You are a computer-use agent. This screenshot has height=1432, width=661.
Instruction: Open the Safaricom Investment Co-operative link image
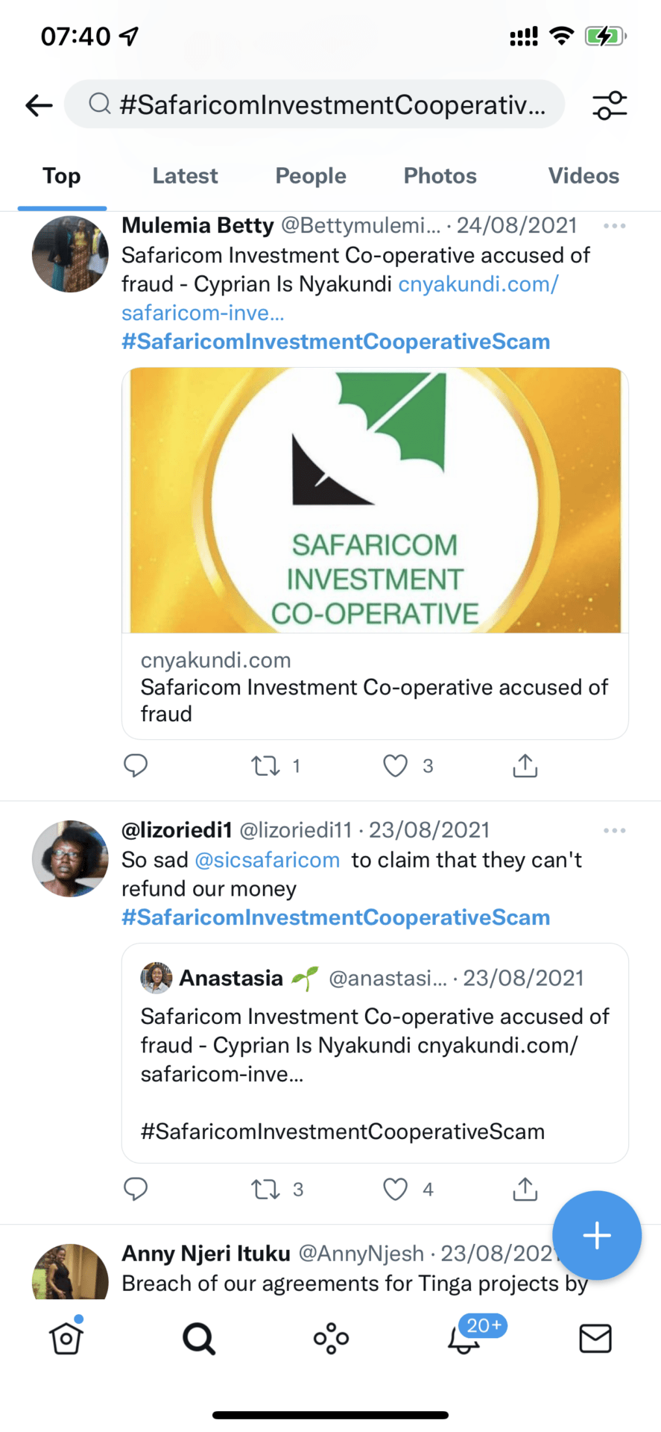click(x=375, y=500)
